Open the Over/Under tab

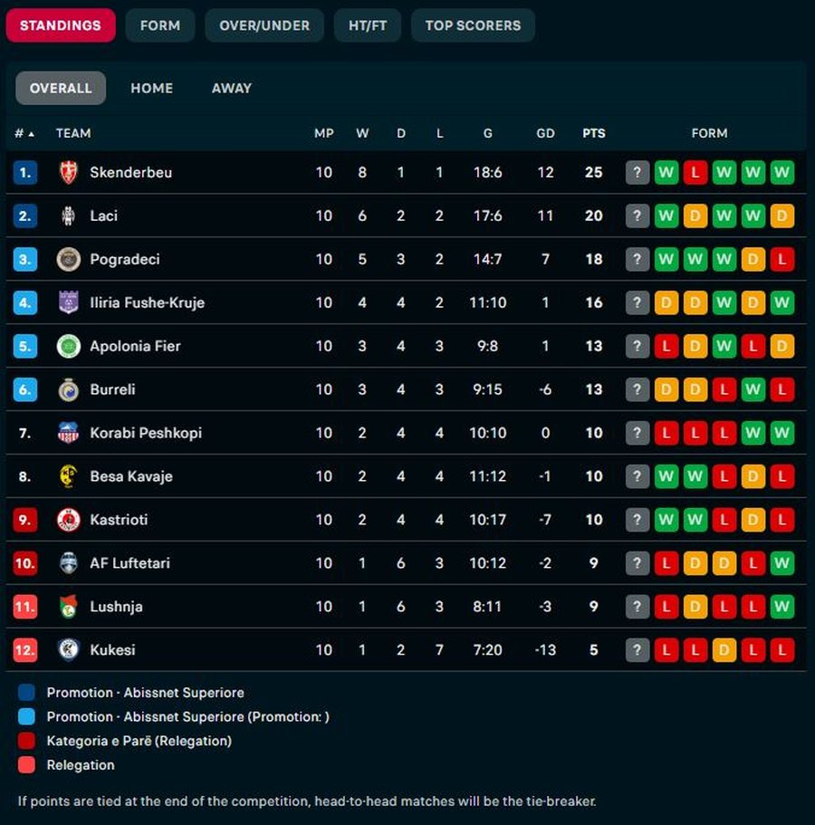pyautogui.click(x=264, y=25)
